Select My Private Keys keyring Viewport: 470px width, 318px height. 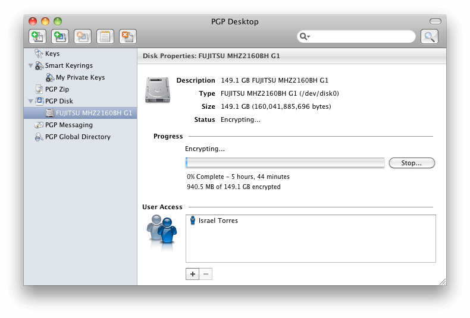point(80,77)
